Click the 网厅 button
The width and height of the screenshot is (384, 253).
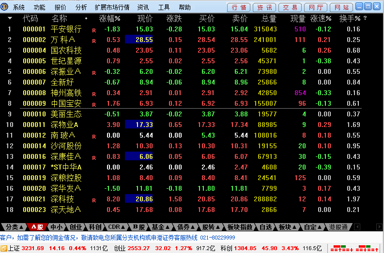(316, 7)
